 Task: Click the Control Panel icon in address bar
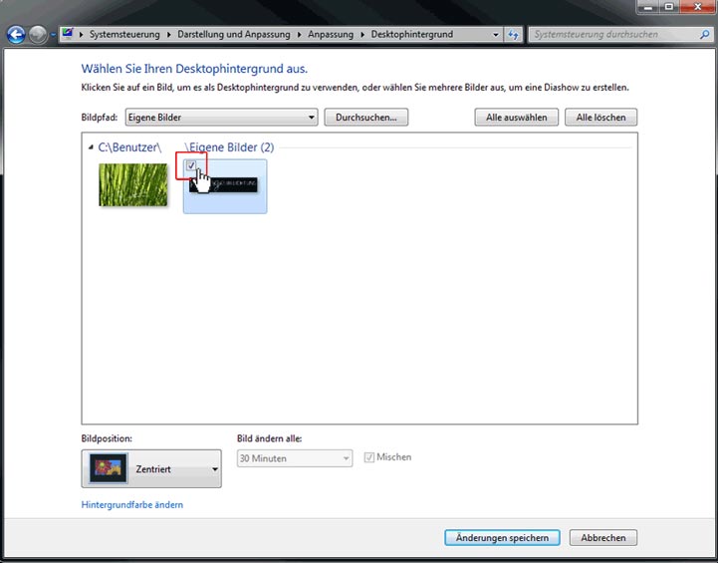tap(68, 34)
